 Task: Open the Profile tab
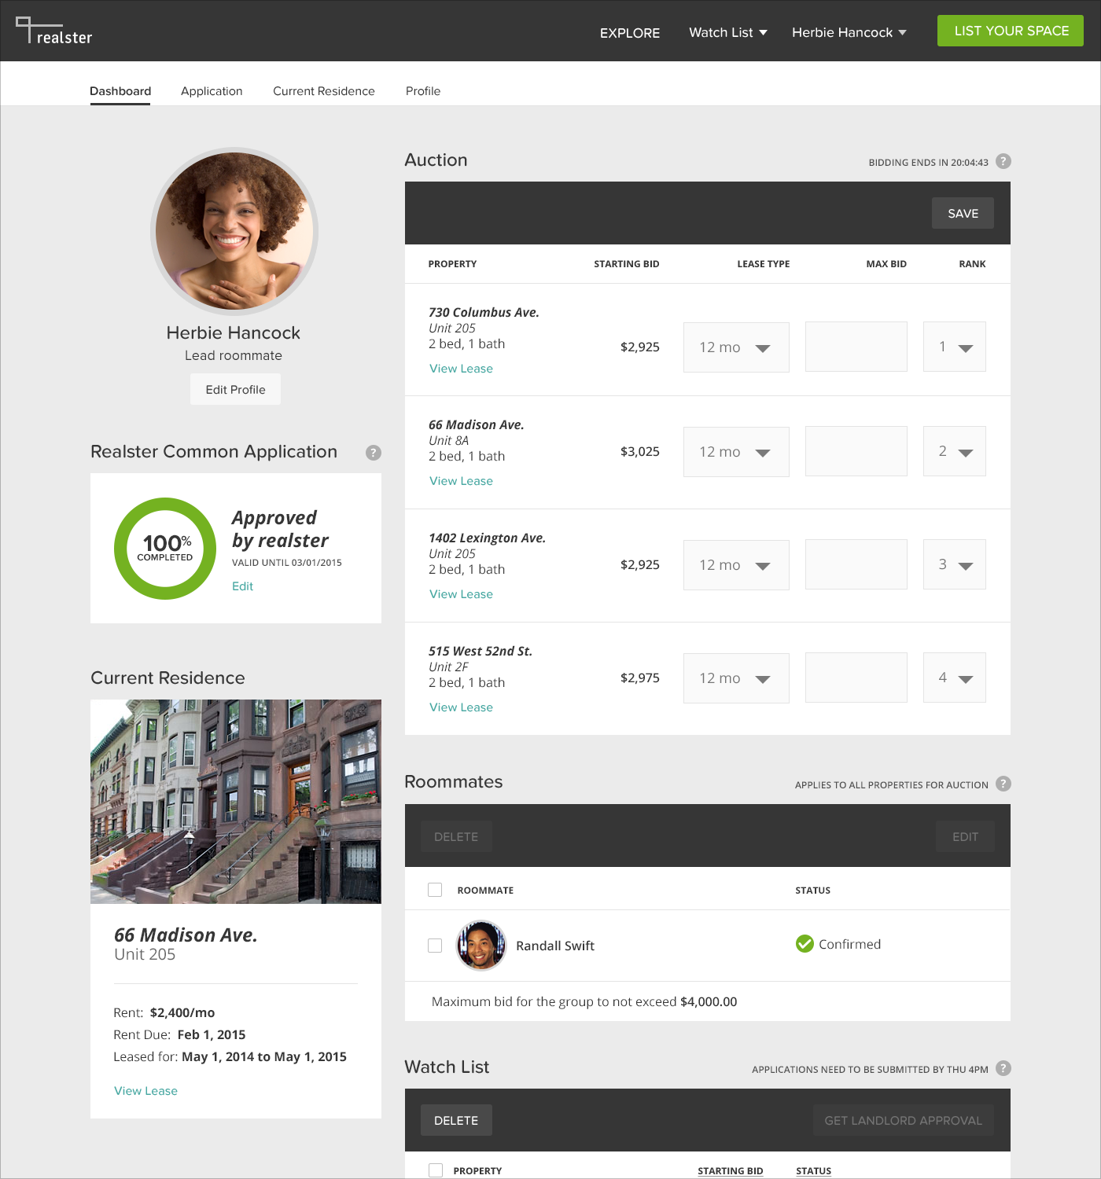423,91
